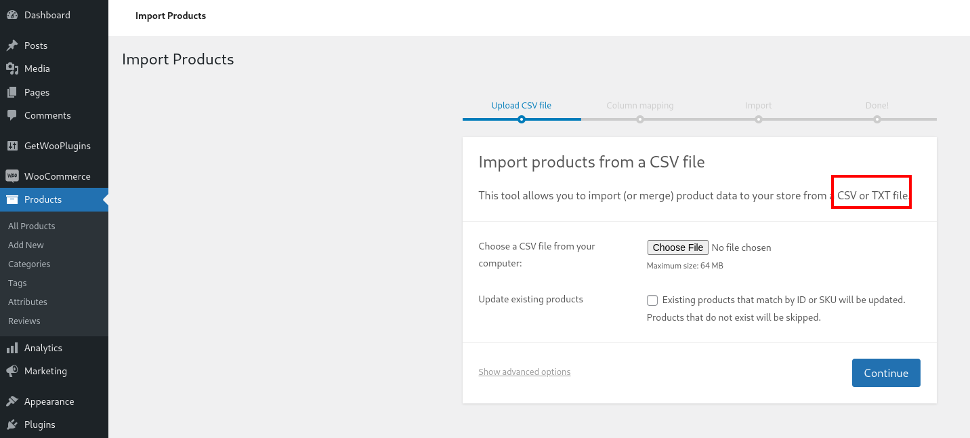The image size is (970, 438).
Task: Open the Dashboard gauge icon
Action: coord(12,15)
